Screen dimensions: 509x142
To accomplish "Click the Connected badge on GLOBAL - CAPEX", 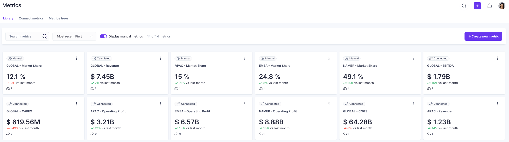I will point(17,104).
